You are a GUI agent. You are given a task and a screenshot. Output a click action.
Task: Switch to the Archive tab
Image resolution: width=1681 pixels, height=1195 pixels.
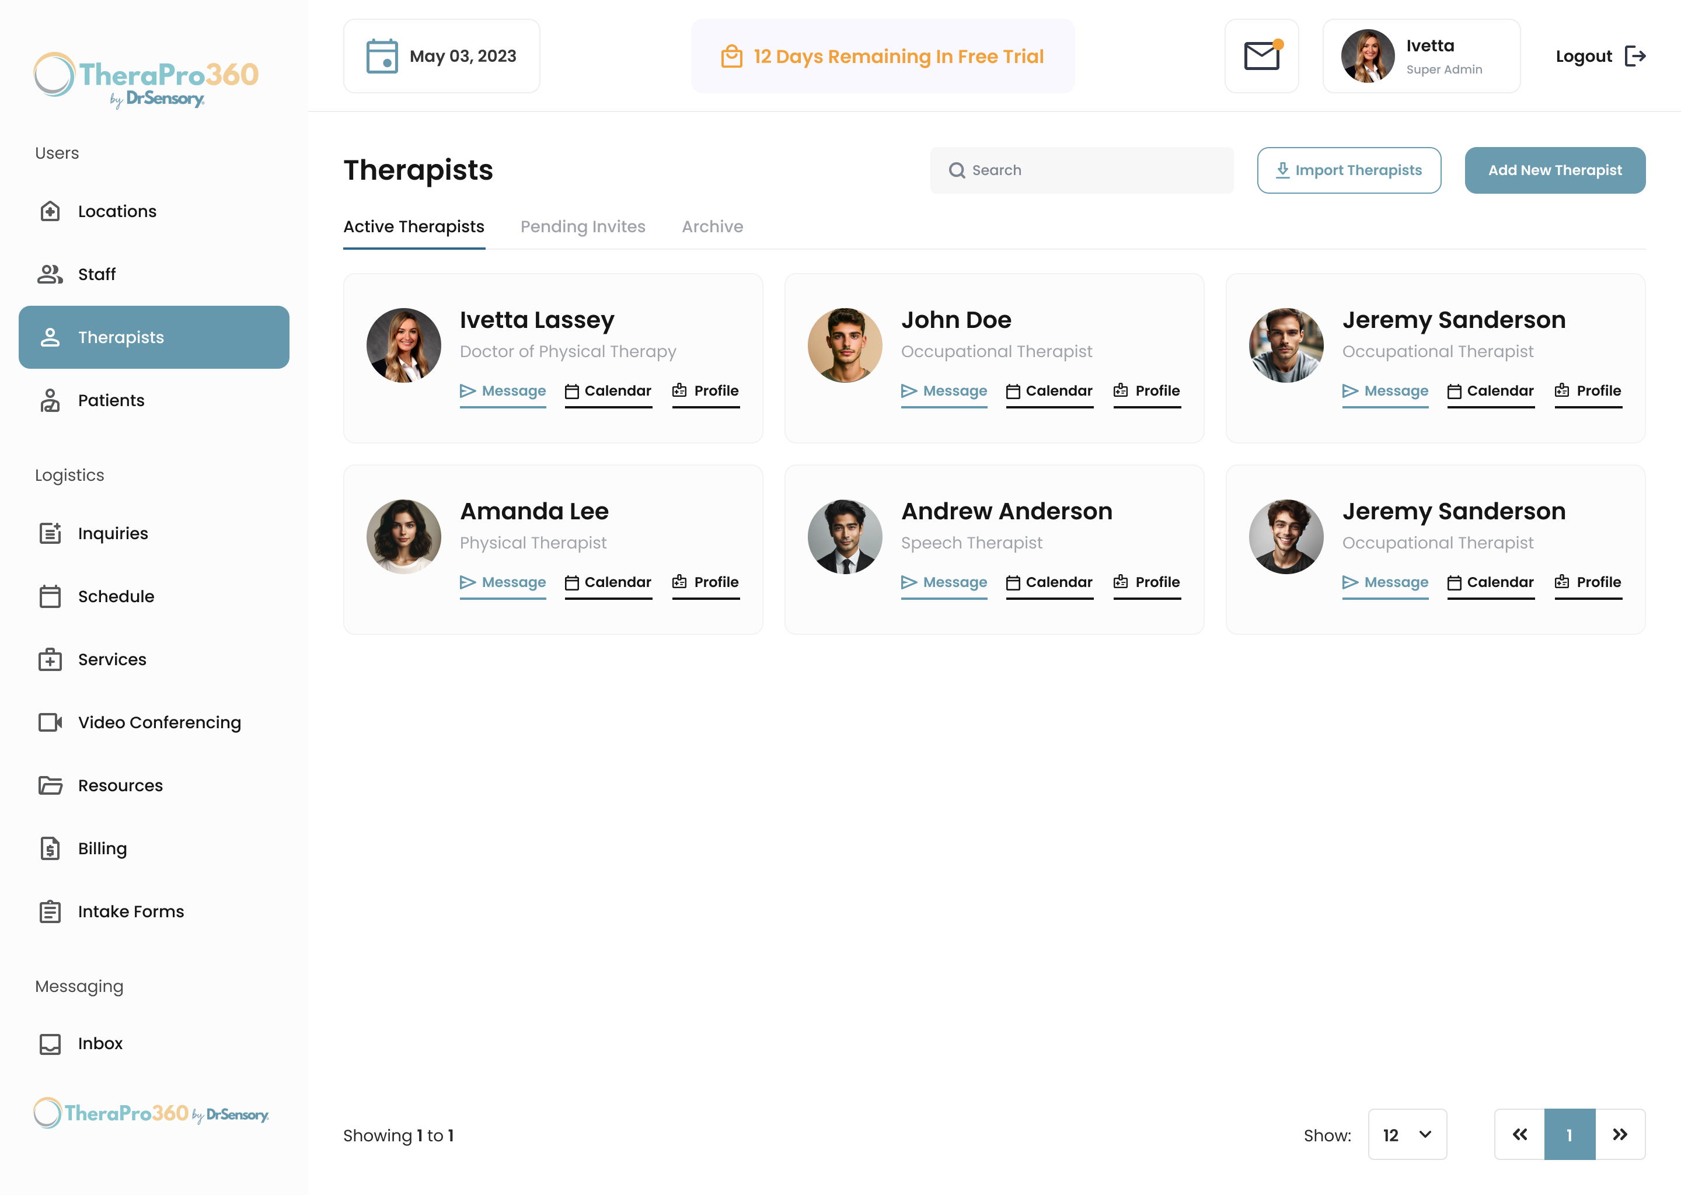[713, 226]
